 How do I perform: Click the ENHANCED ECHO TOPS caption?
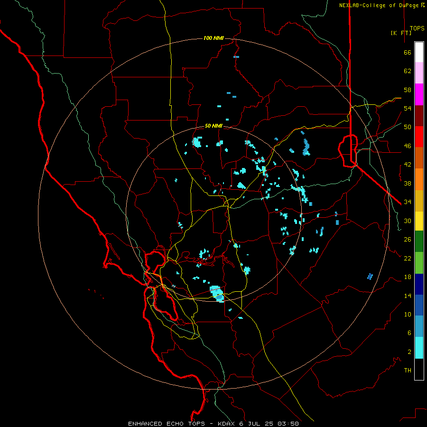(x=213, y=424)
